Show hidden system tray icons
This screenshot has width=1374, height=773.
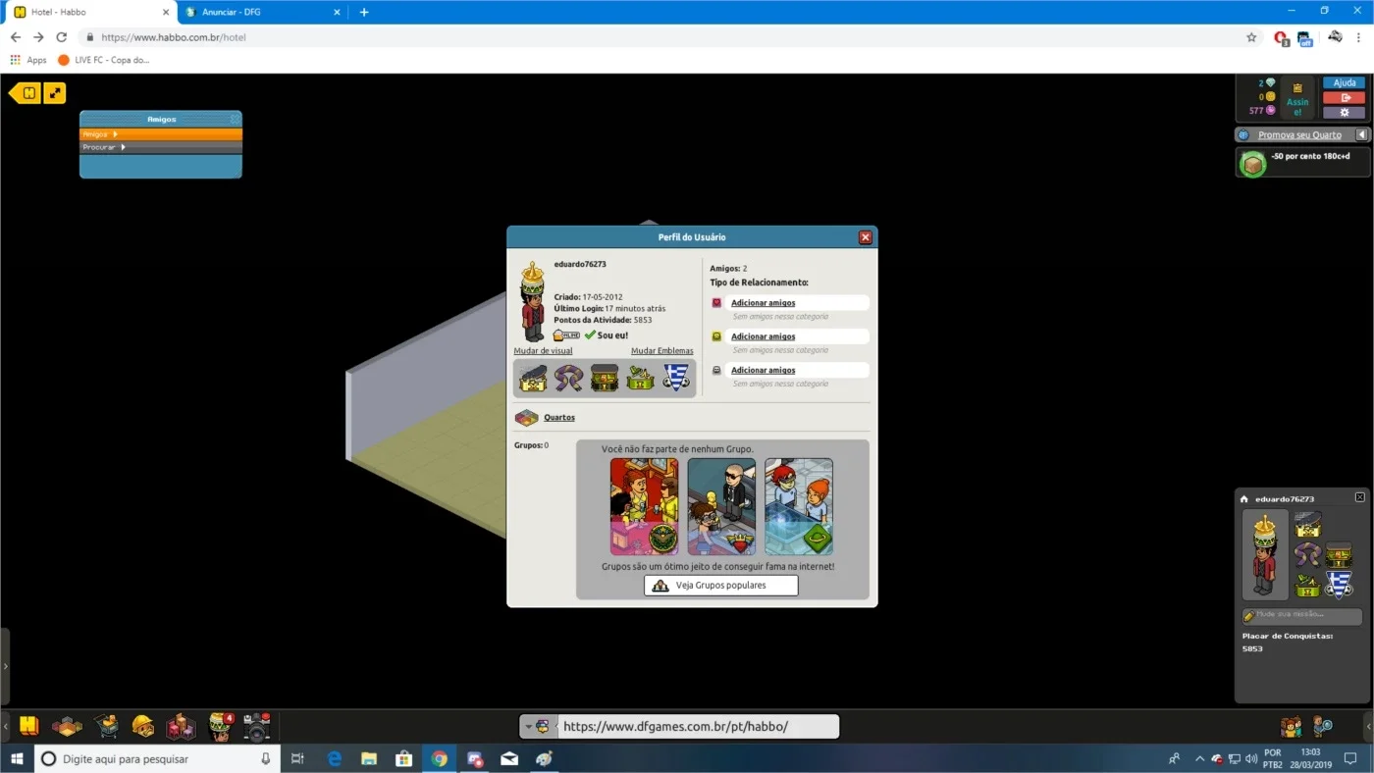point(1199,759)
